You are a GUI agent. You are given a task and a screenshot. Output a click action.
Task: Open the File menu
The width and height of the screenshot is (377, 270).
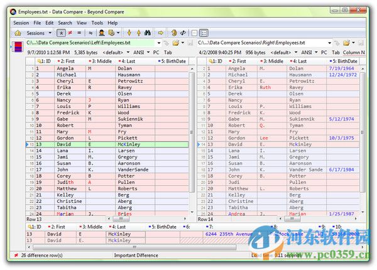37,23
